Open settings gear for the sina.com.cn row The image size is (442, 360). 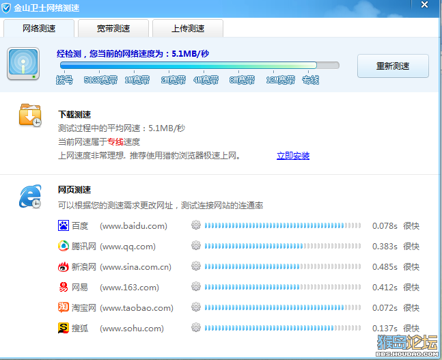point(196,266)
